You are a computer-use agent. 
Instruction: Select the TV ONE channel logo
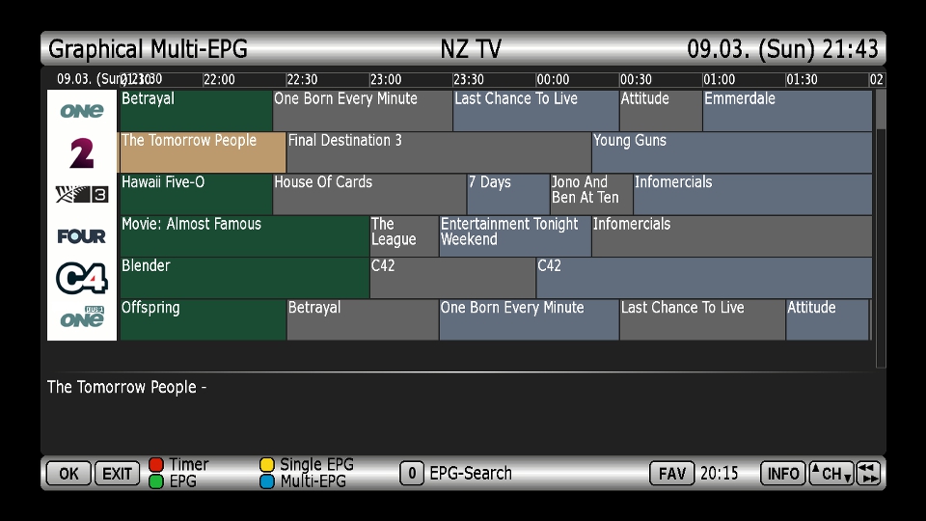point(82,111)
